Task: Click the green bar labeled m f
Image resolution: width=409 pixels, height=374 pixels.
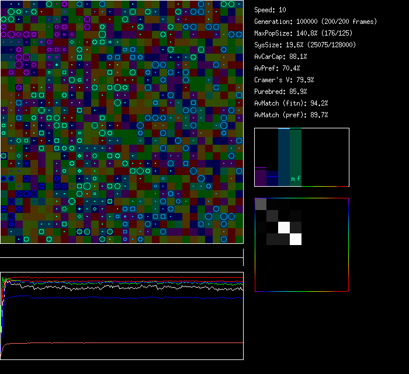Action: coord(296,158)
